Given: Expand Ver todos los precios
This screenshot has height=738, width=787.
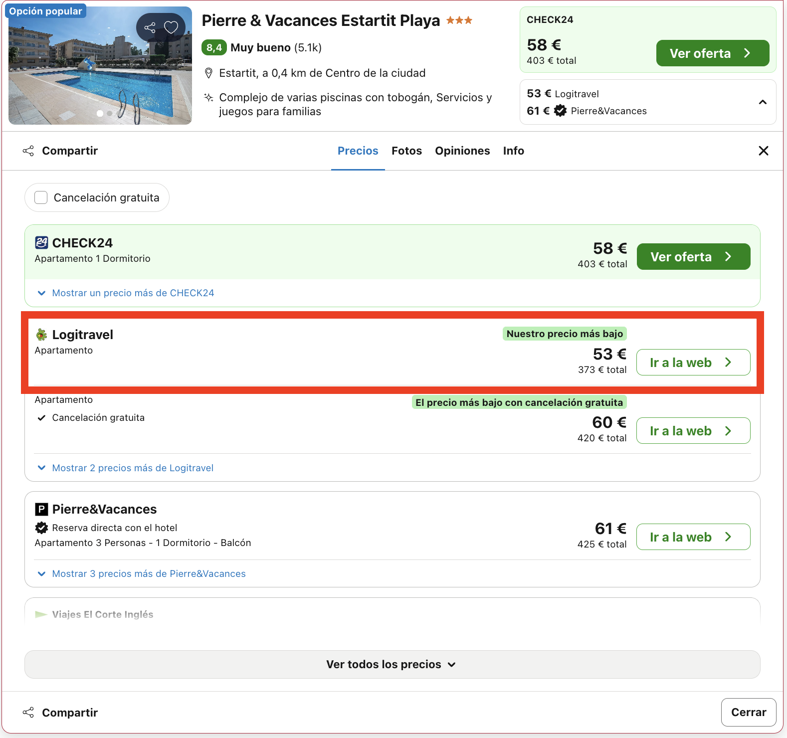Looking at the screenshot, I should pos(392,664).
